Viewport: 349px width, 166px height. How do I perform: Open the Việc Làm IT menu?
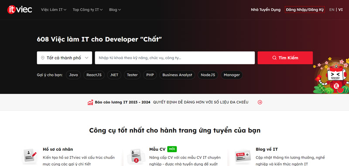tap(54, 10)
